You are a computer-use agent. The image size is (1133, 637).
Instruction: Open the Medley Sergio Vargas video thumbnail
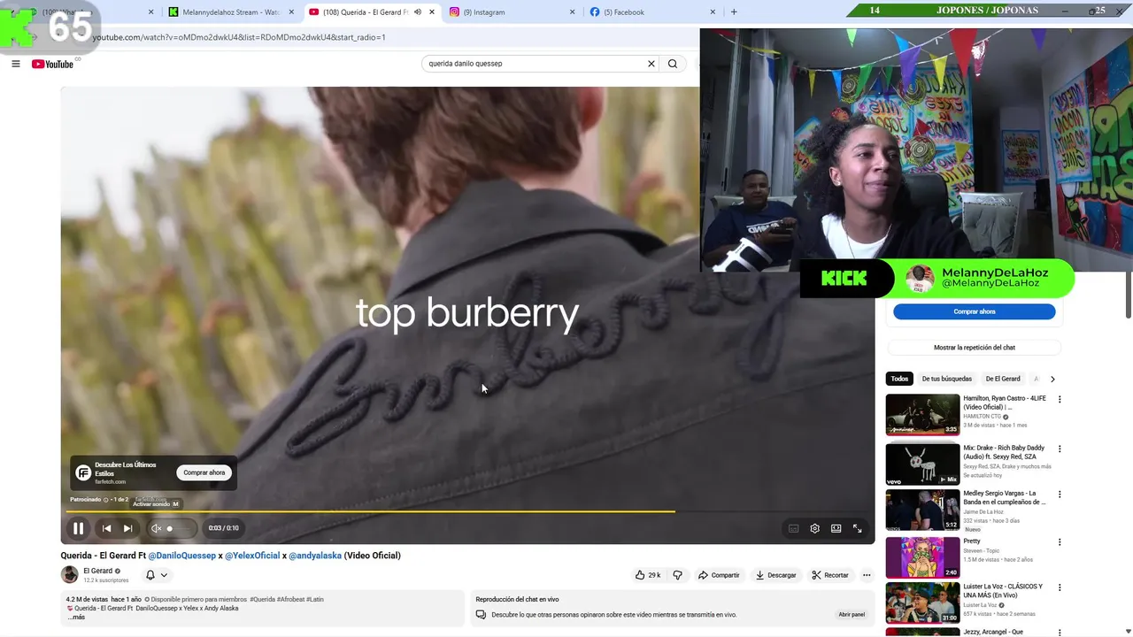[x=922, y=510]
